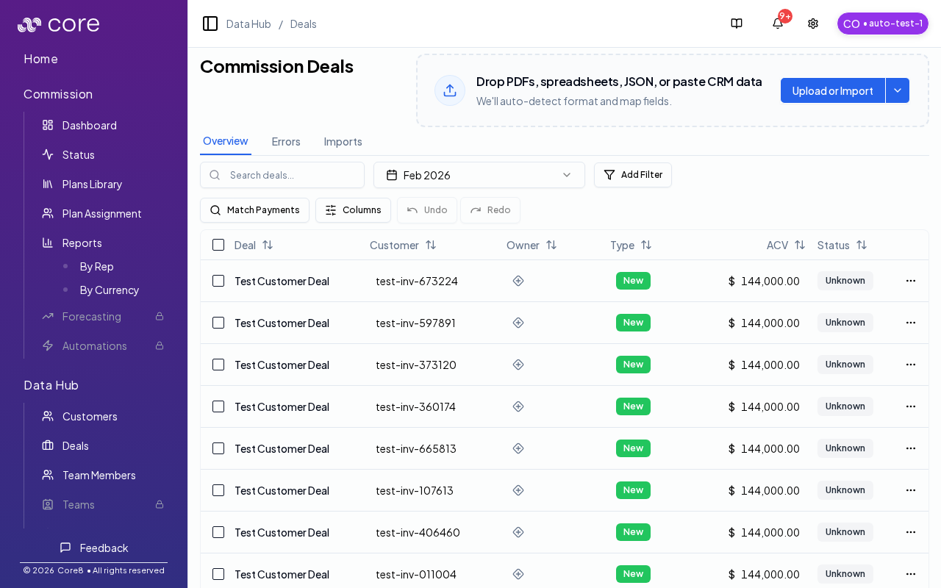Viewport: 941px width, 588px height.
Task: Click the collapse sidebar icon near Data Hub
Action: click(210, 24)
